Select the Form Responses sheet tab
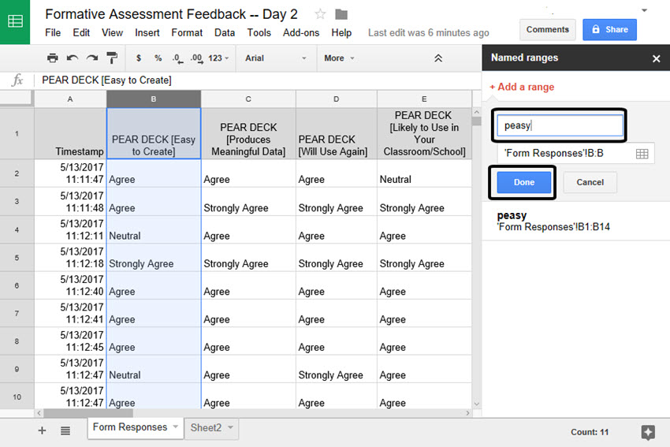Viewport: 670px width, 447px height. [130, 427]
